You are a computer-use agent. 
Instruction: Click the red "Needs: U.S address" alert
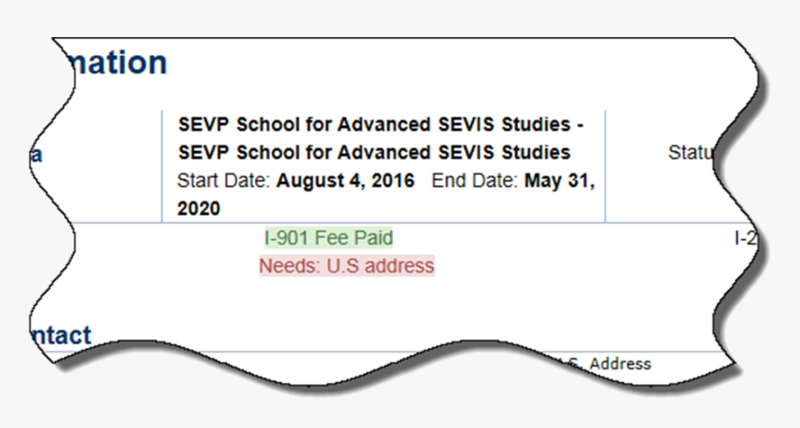346,266
